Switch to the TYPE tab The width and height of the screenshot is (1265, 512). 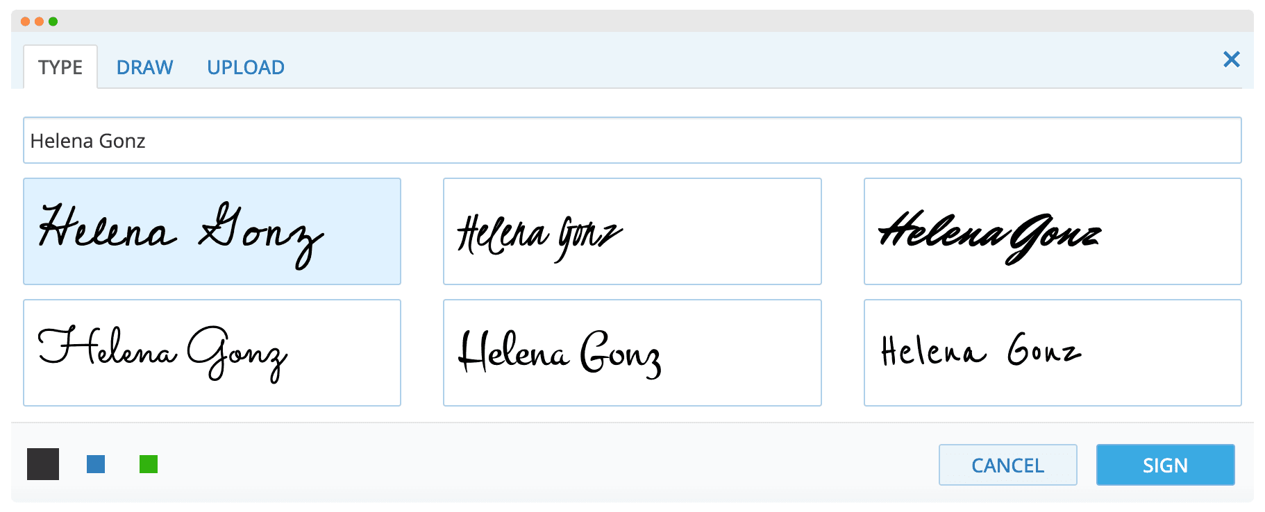click(x=60, y=67)
